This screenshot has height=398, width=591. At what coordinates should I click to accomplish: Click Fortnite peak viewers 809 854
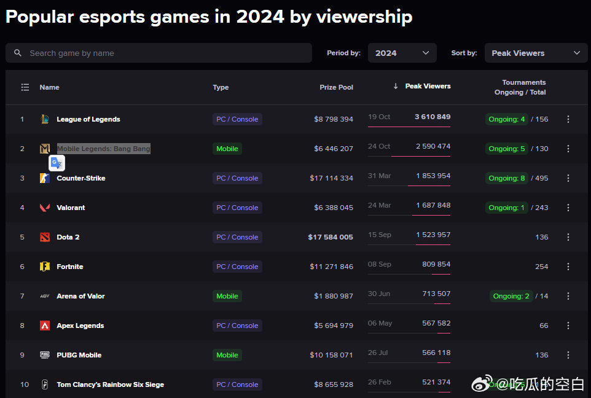click(x=436, y=264)
